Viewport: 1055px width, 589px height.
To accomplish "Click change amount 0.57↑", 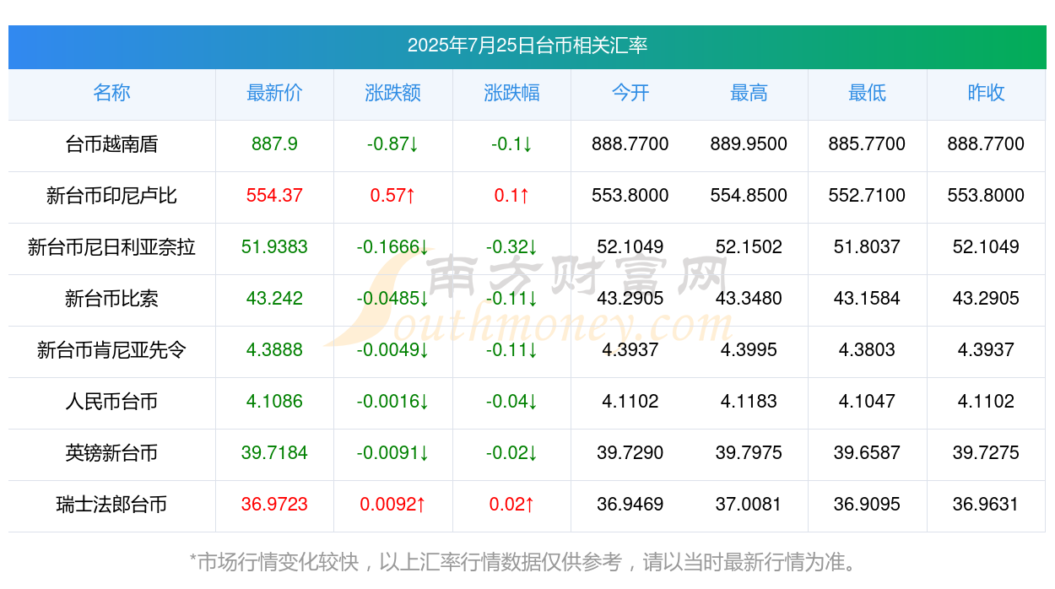I will click(x=393, y=196).
